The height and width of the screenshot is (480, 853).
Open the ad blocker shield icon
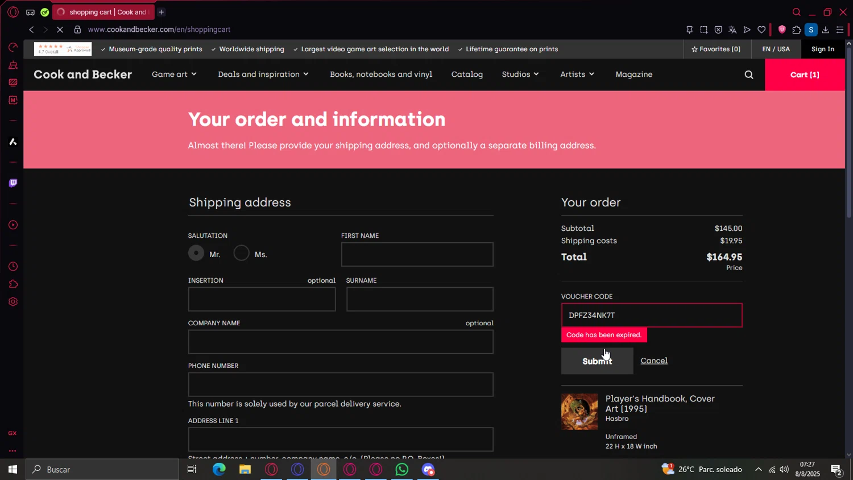click(718, 30)
